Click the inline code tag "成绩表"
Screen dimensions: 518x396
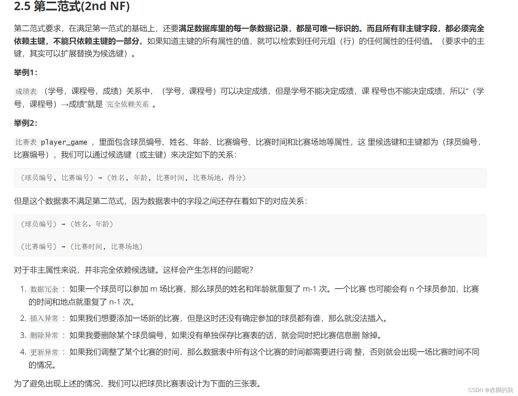tap(26, 91)
